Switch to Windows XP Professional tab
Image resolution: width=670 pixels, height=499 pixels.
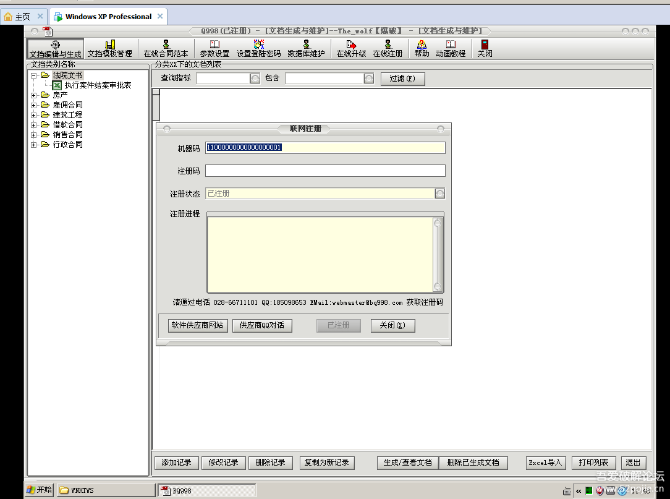[x=108, y=17]
